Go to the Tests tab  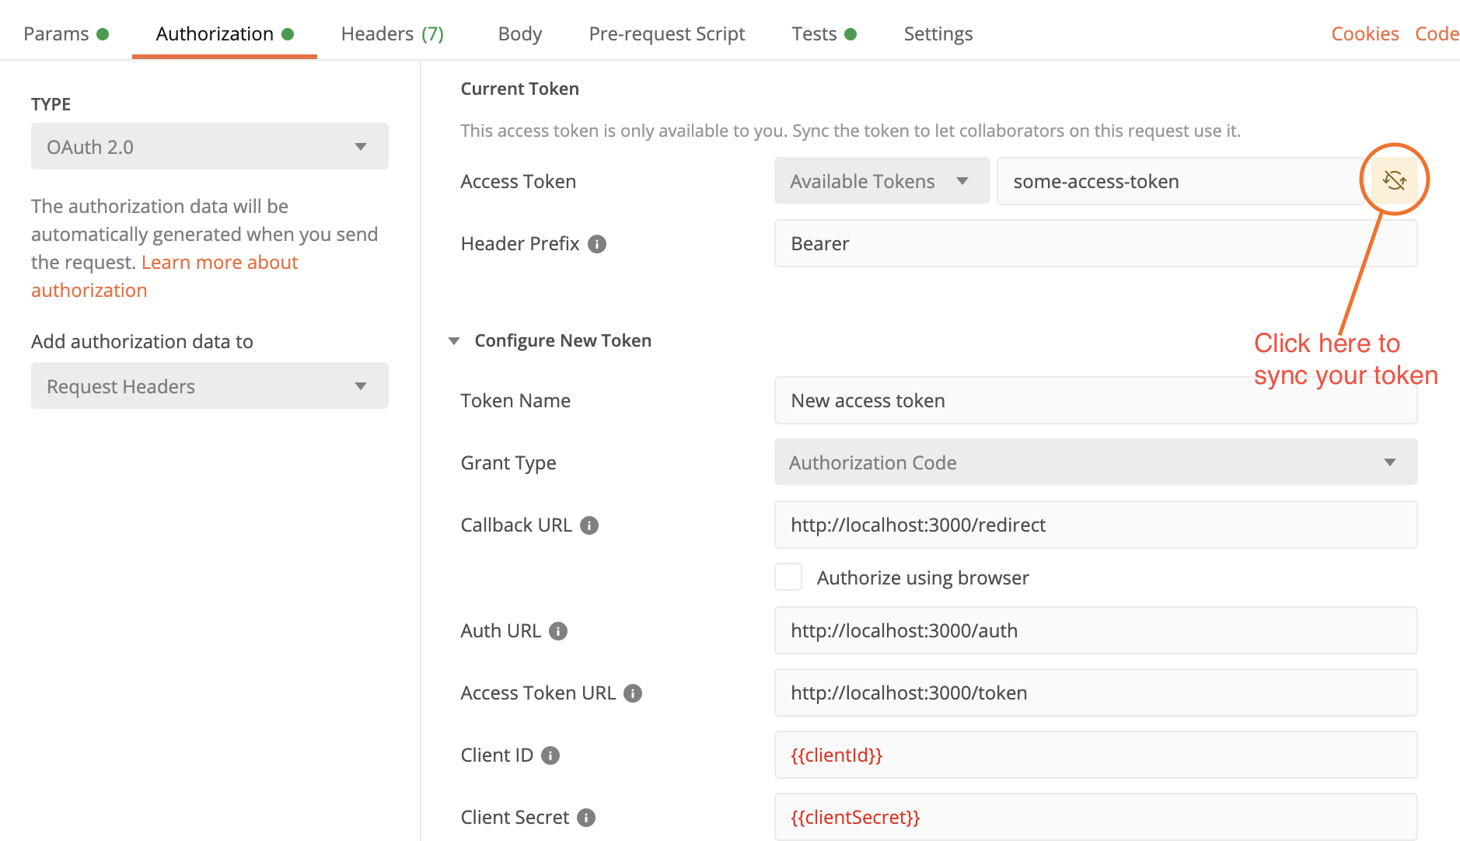(x=824, y=34)
